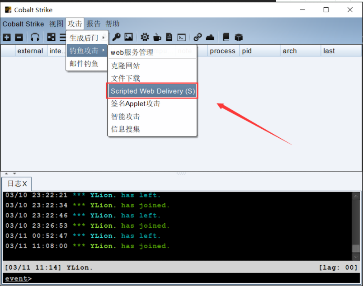363x286 pixels.
Task: Click the gear payload generator icon
Action: click(x=145, y=37)
